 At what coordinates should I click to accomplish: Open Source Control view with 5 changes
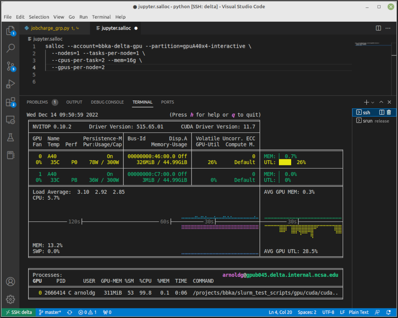(x=10, y=66)
